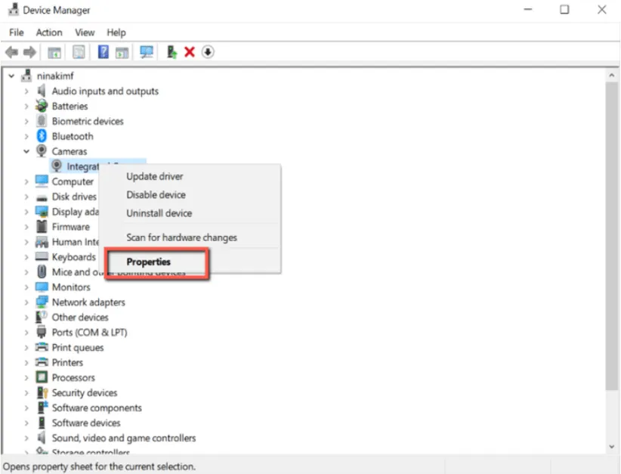Viewport: 621px width, 474px height.
Task: Collapse the Cameras category
Action: [26, 151]
